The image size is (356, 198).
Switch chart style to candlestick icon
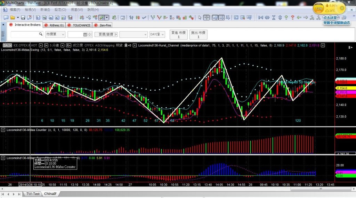pyautogui.click(x=138, y=17)
